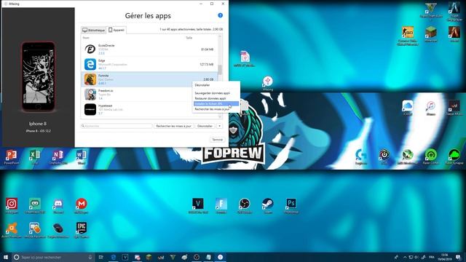Open iMazing desktop shortcut
This screenshot has width=466, height=262.
click(x=268, y=83)
